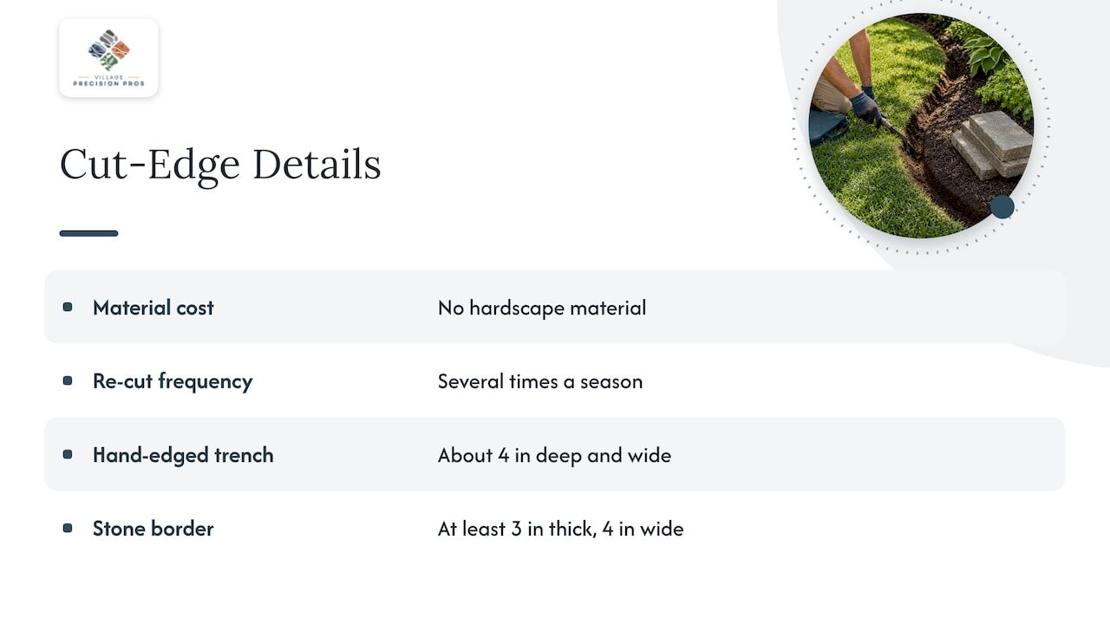Click the Village Precision Pros logo

(108, 57)
